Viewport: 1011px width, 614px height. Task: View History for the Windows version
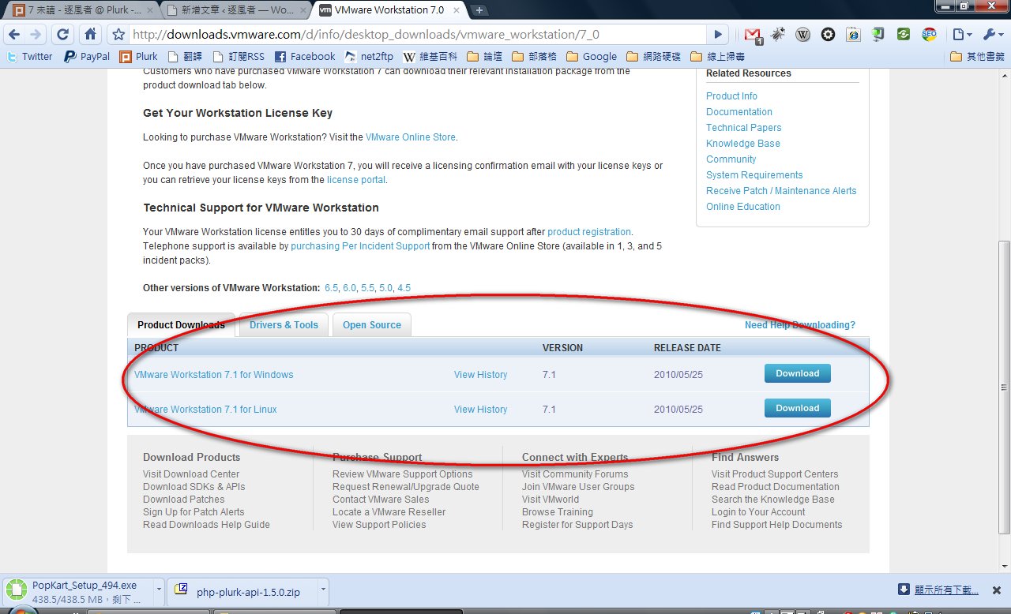[480, 375]
